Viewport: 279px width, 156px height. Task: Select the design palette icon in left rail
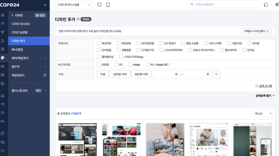pyautogui.click(x=3, y=58)
